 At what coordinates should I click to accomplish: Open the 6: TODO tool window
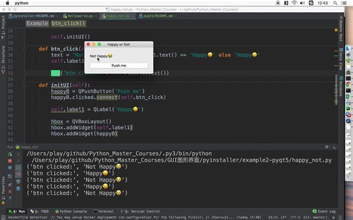[39, 211]
